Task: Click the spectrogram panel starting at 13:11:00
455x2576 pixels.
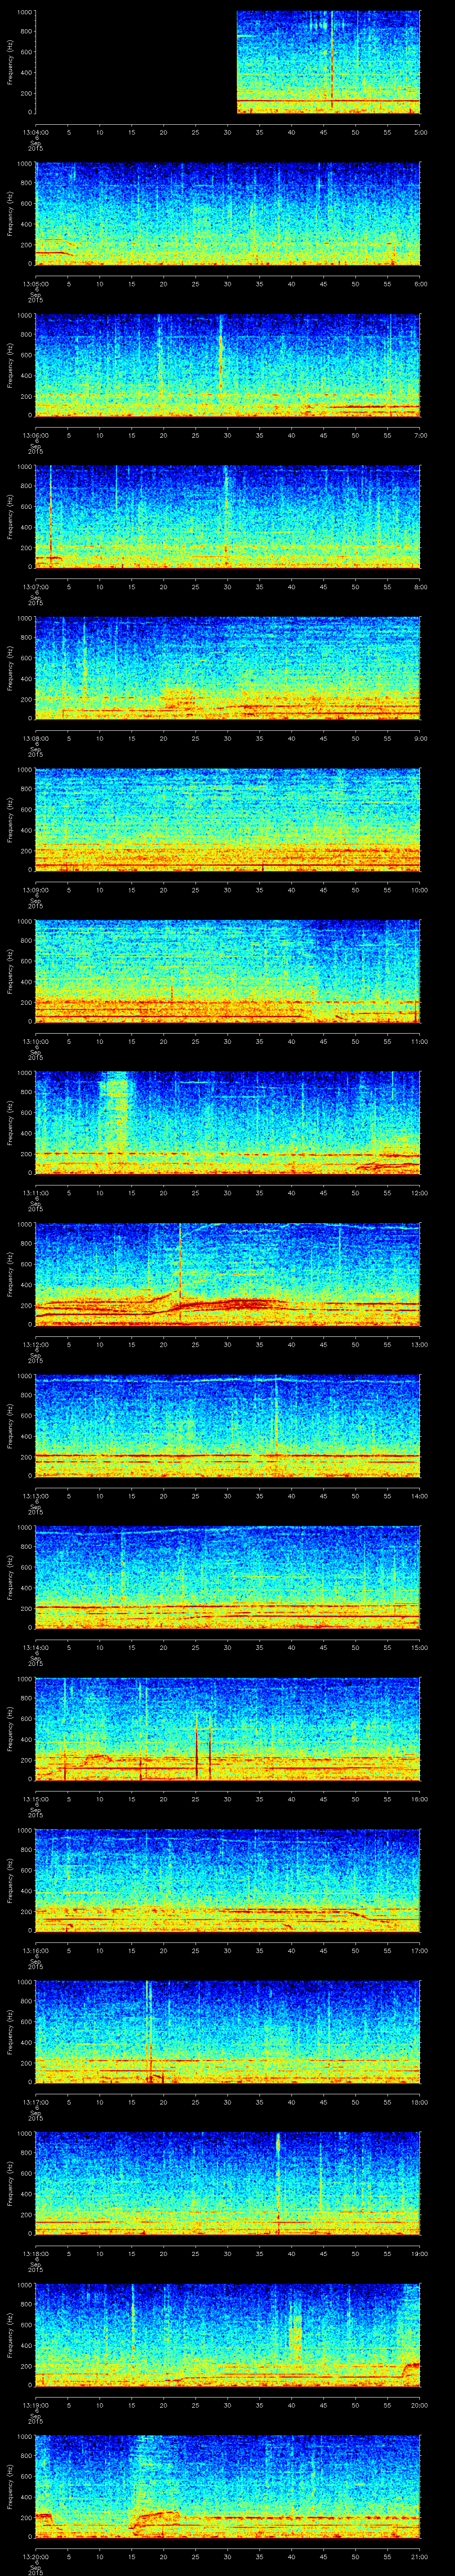Action: [228, 1123]
